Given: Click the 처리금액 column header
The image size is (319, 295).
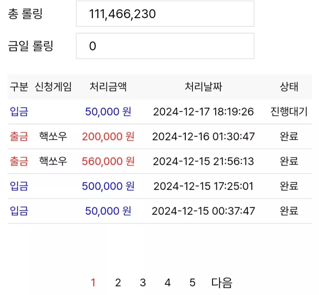Looking at the screenshot, I should 108,87.
